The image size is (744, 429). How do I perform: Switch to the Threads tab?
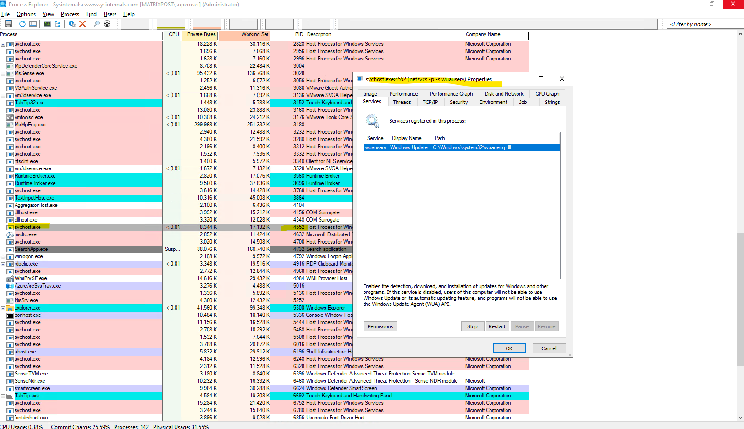click(402, 102)
